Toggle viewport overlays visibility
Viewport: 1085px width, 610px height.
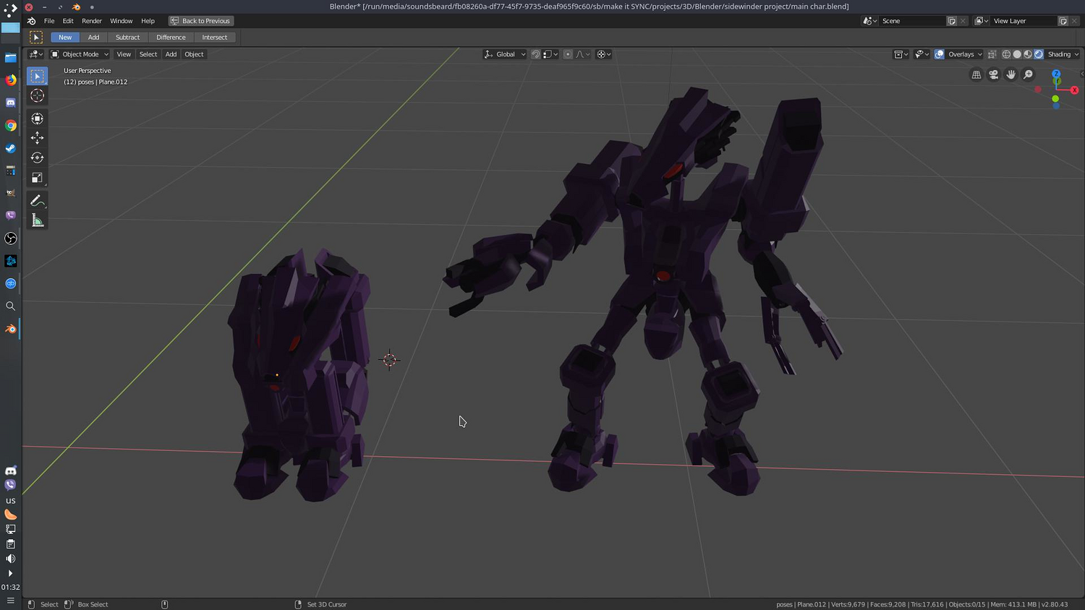940,54
